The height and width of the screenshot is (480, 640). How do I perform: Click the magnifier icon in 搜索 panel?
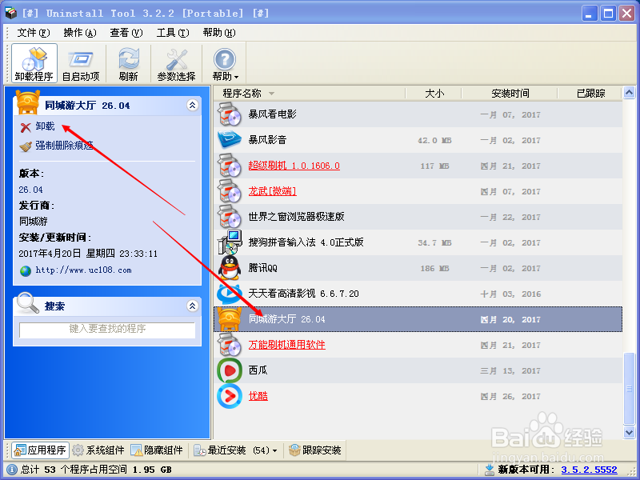tap(28, 302)
